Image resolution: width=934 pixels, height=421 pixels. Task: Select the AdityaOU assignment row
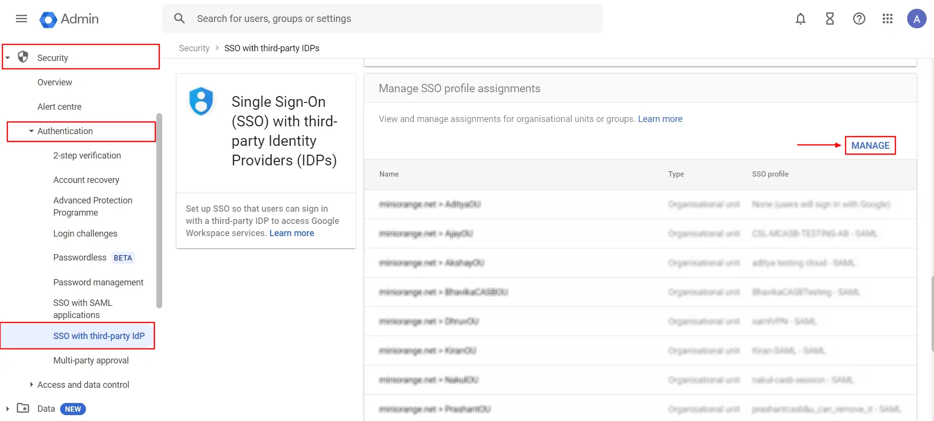click(x=640, y=204)
